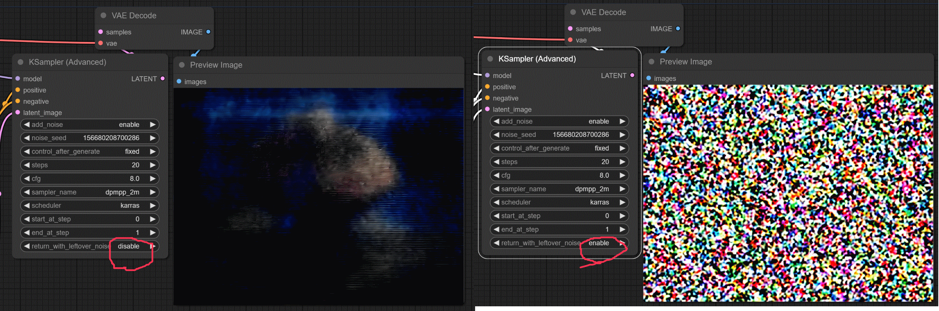
Task: Click images input port above the dark blue preview
Action: [179, 82]
